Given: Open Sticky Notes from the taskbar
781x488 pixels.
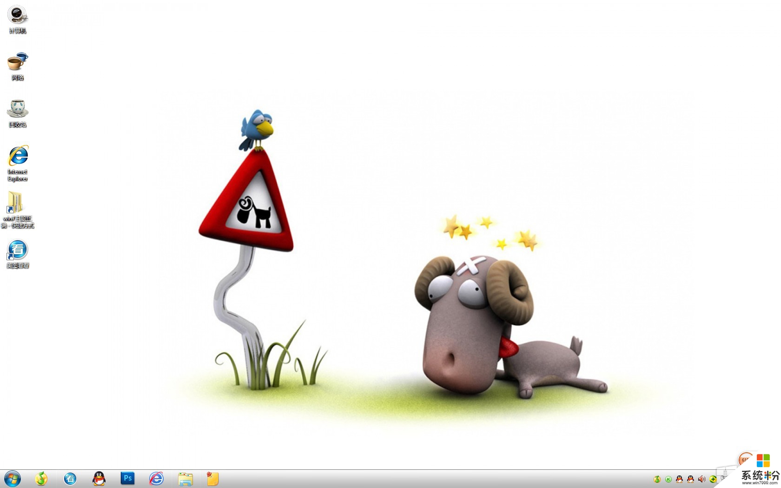Looking at the screenshot, I should point(213,479).
